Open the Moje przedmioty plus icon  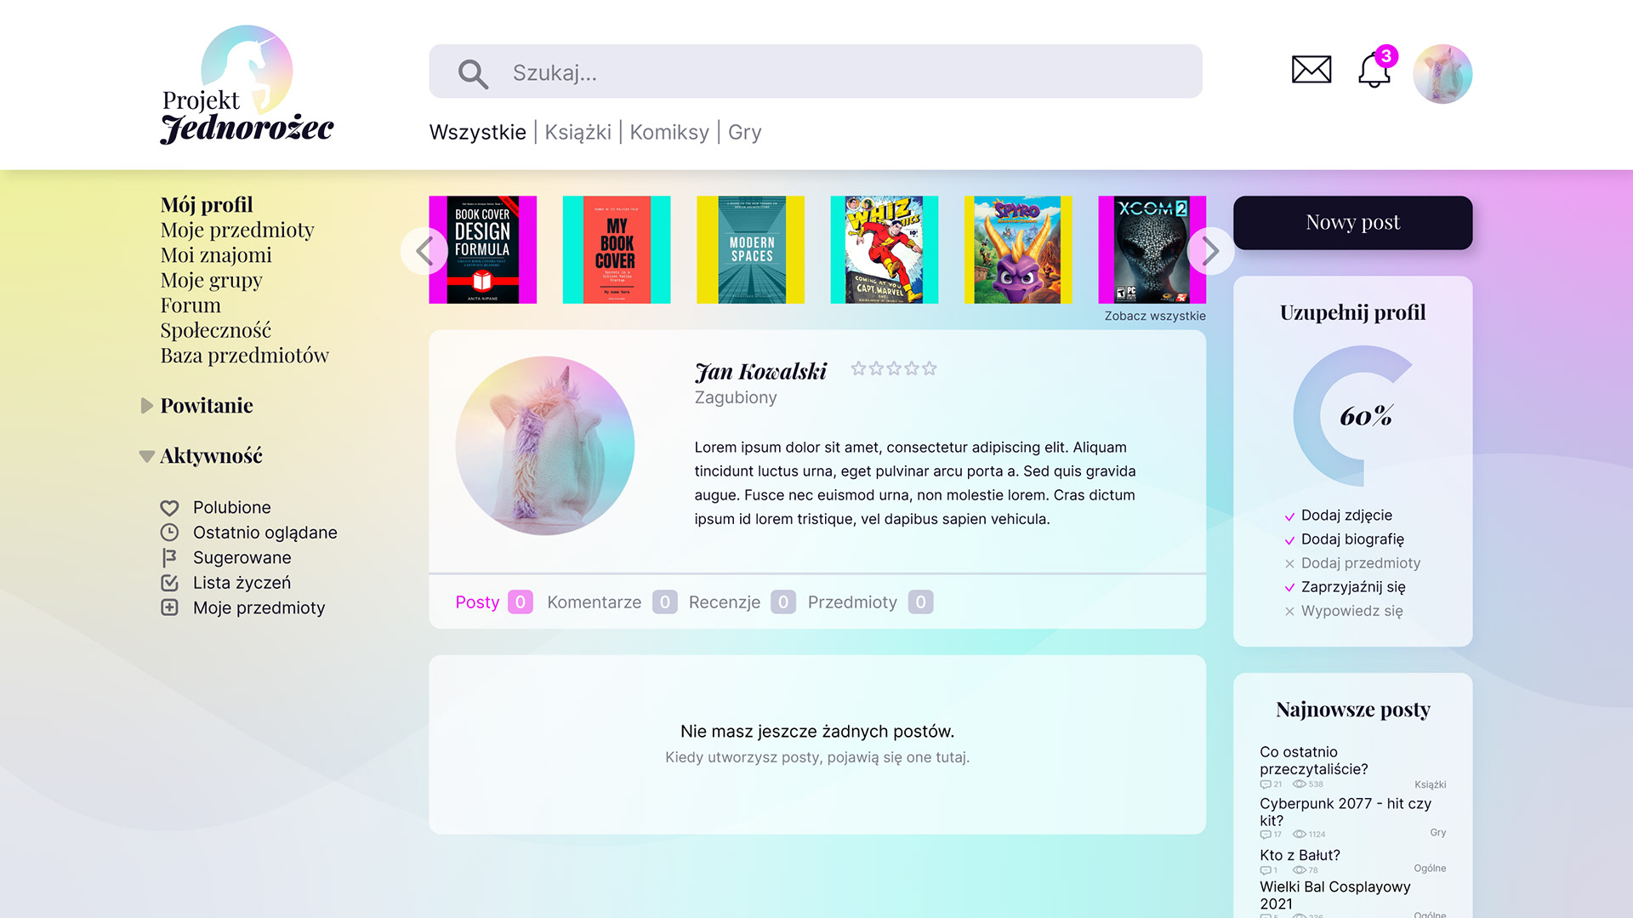pyautogui.click(x=169, y=608)
